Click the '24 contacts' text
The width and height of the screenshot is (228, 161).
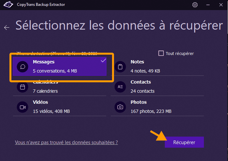[x=143, y=91]
